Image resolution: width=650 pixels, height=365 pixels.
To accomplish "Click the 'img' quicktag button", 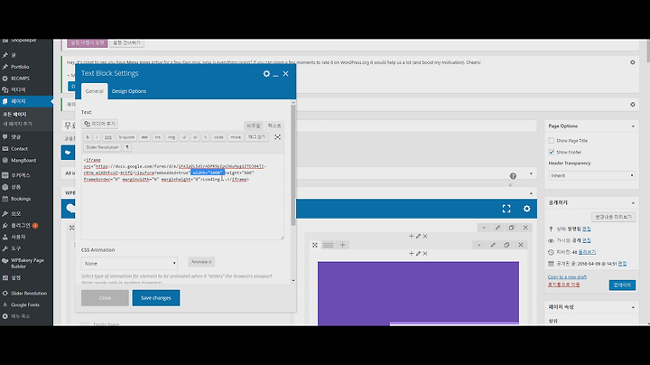I will click(x=172, y=137).
